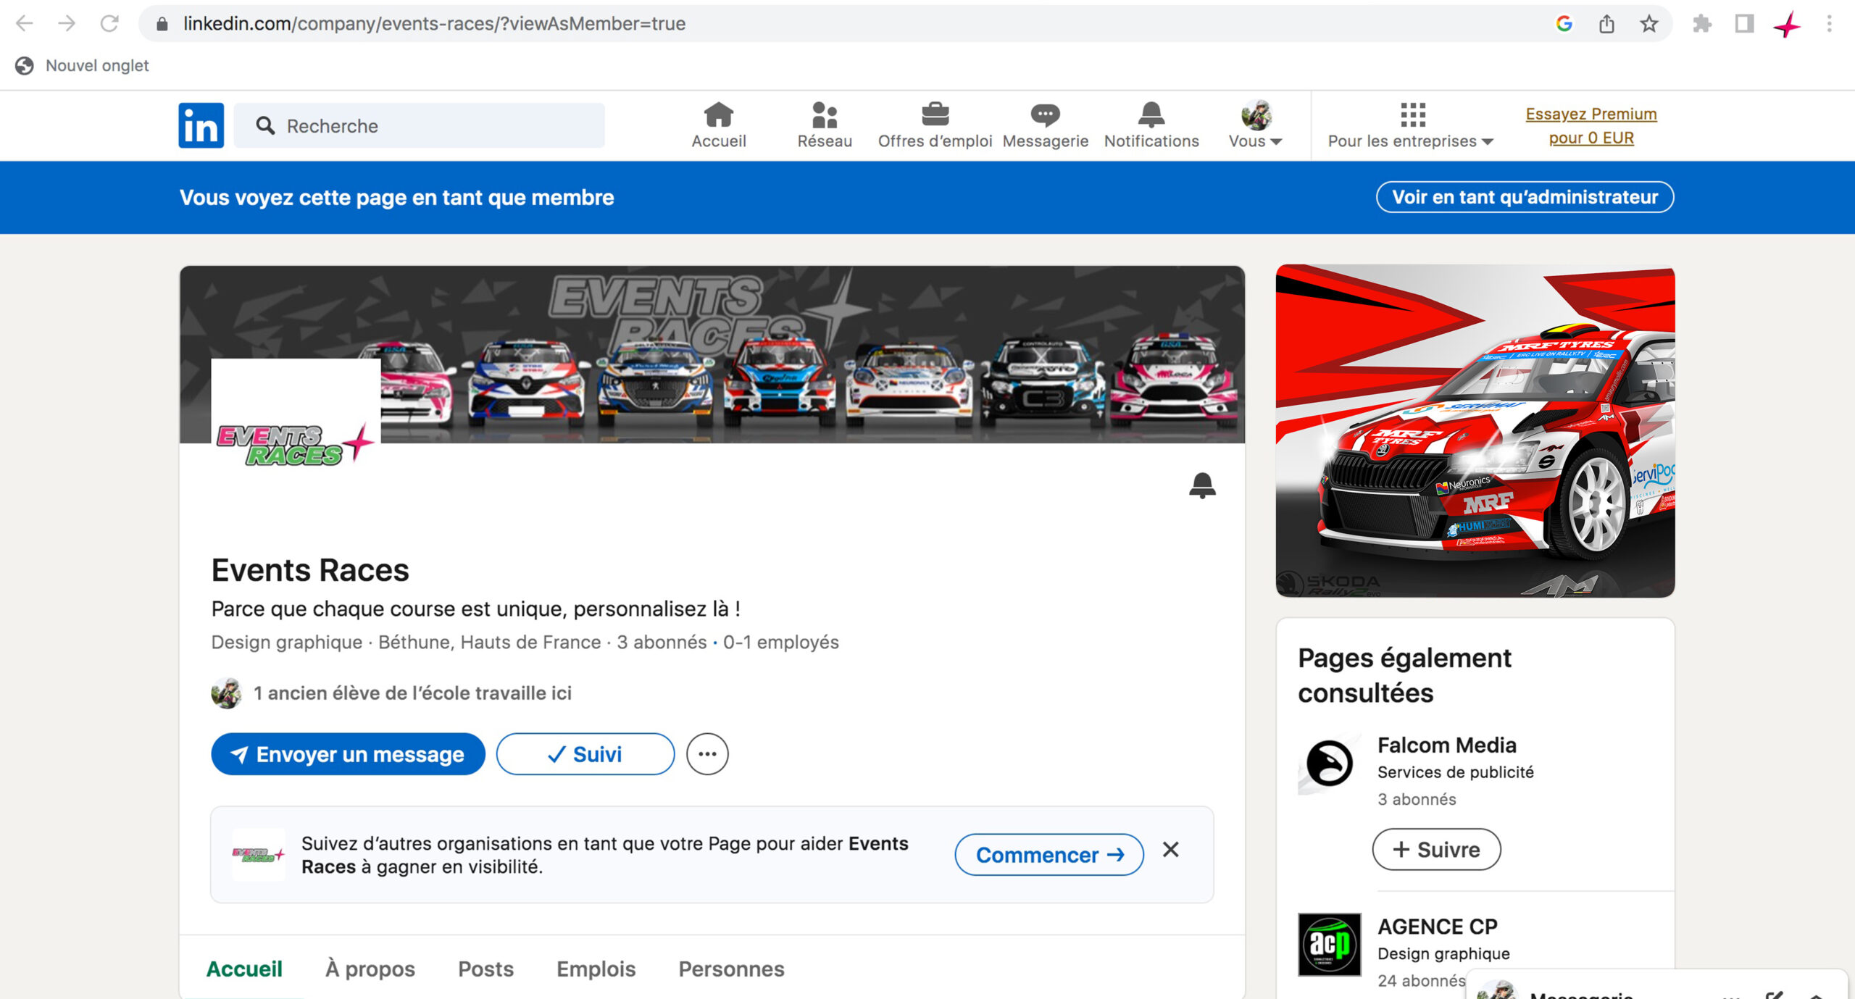Switch to the Personnes tab
This screenshot has height=999, width=1855.
coord(731,969)
